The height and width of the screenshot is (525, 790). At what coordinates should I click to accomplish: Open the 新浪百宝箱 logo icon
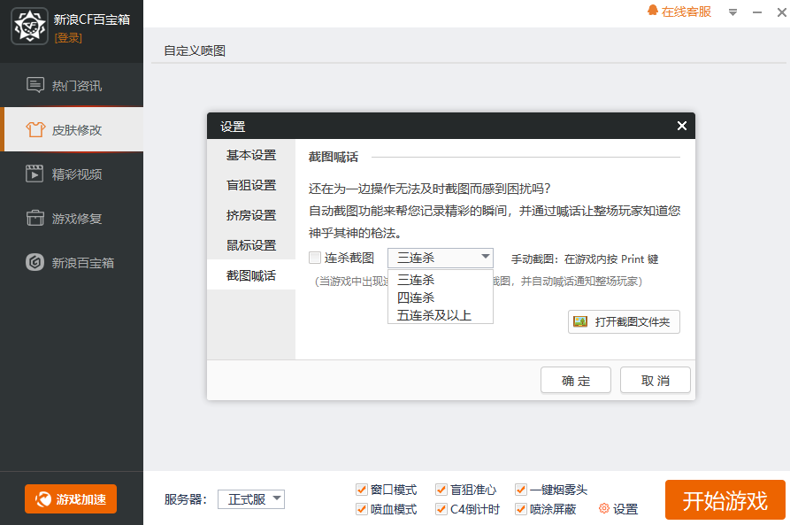coord(35,263)
